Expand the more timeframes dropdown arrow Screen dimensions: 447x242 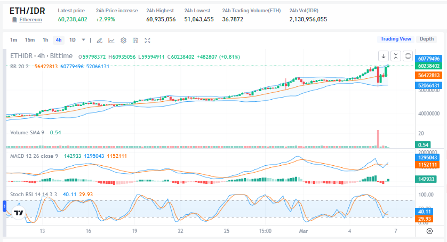pyautogui.click(x=84, y=40)
